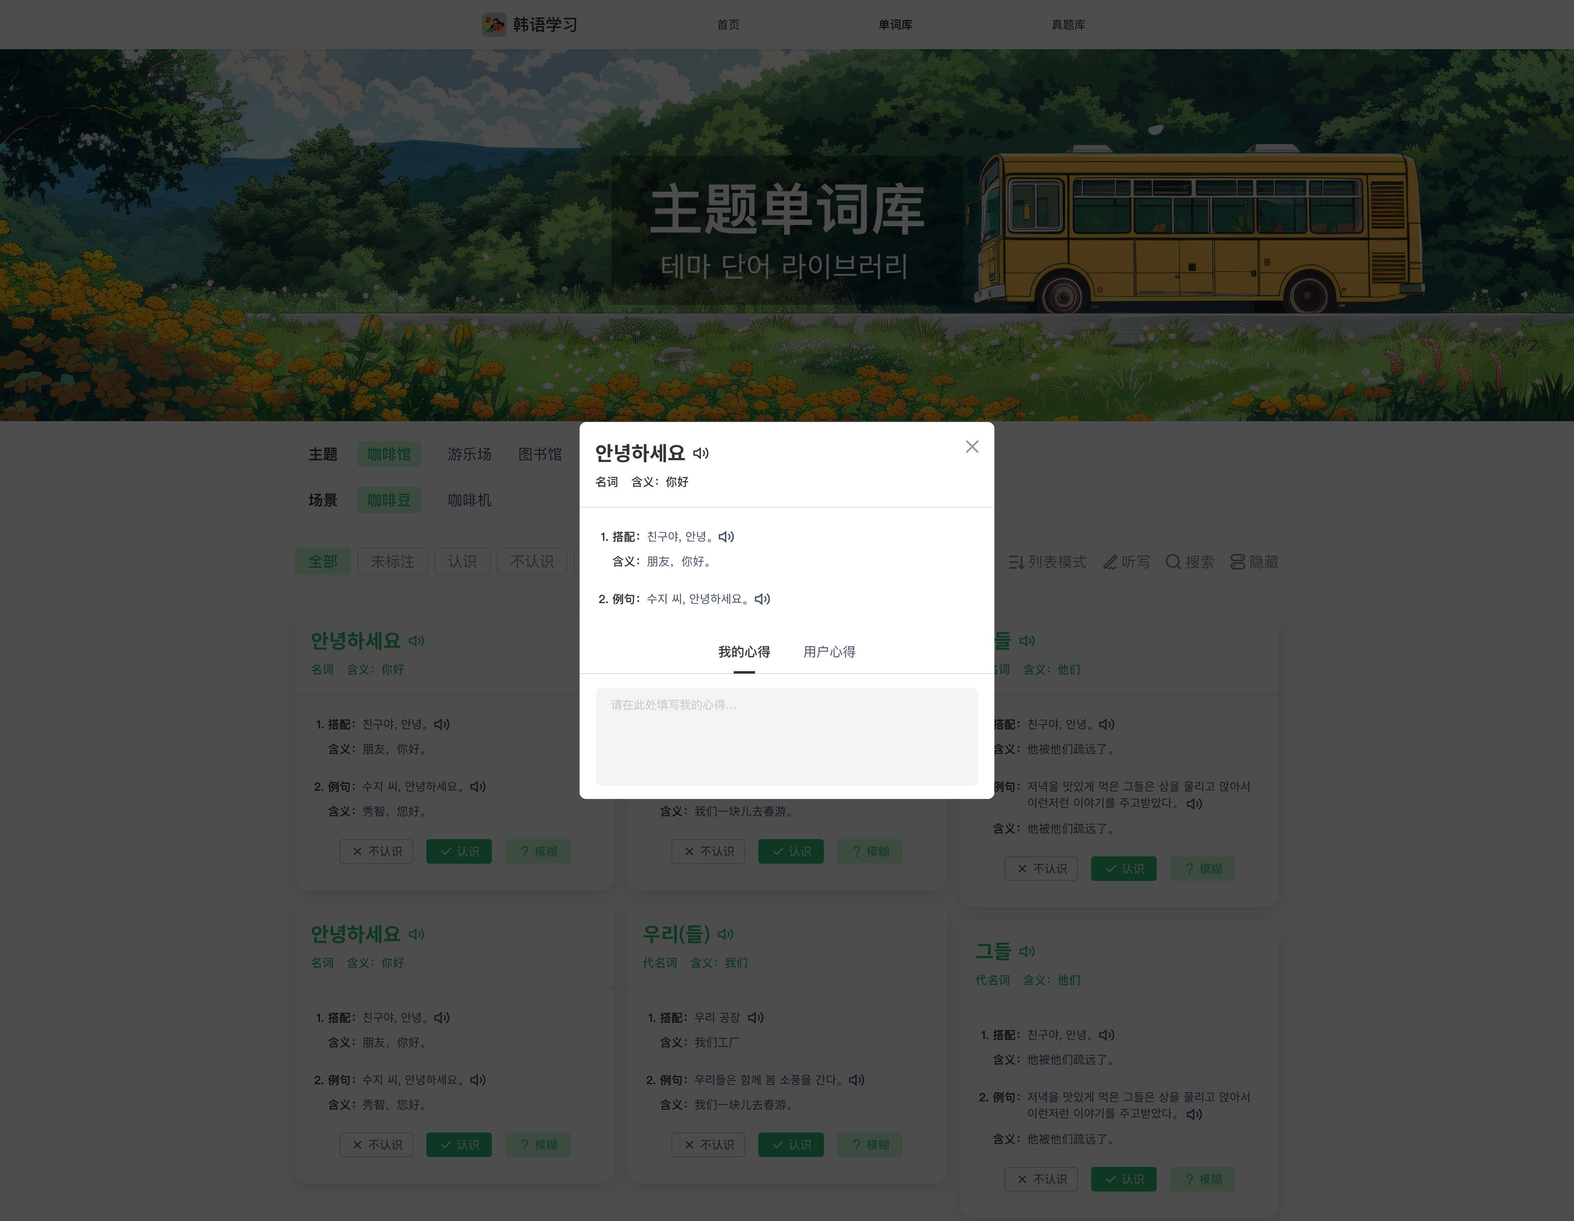This screenshot has width=1574, height=1221.
Task: Go to 首页 in navigation
Action: [x=728, y=25]
